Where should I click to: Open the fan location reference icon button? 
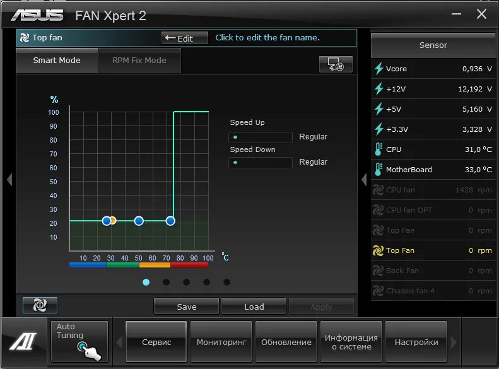pyautogui.click(x=336, y=64)
